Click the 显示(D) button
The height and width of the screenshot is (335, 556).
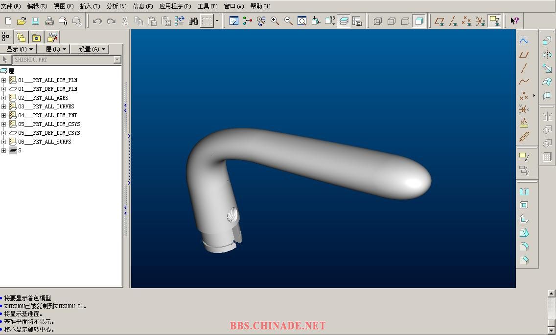[x=20, y=49]
